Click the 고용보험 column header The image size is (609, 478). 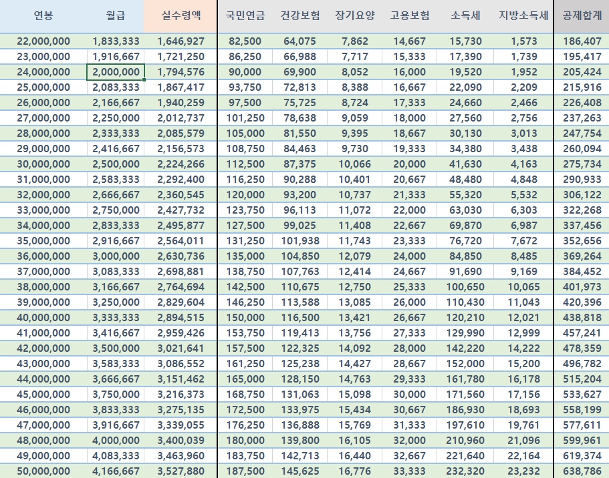[x=409, y=15]
